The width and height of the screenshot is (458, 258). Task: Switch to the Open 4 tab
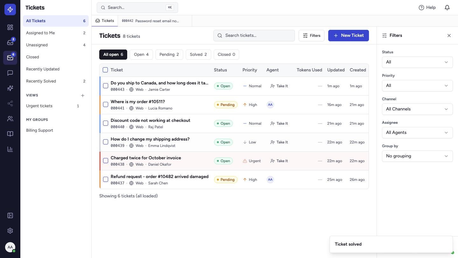click(x=141, y=55)
